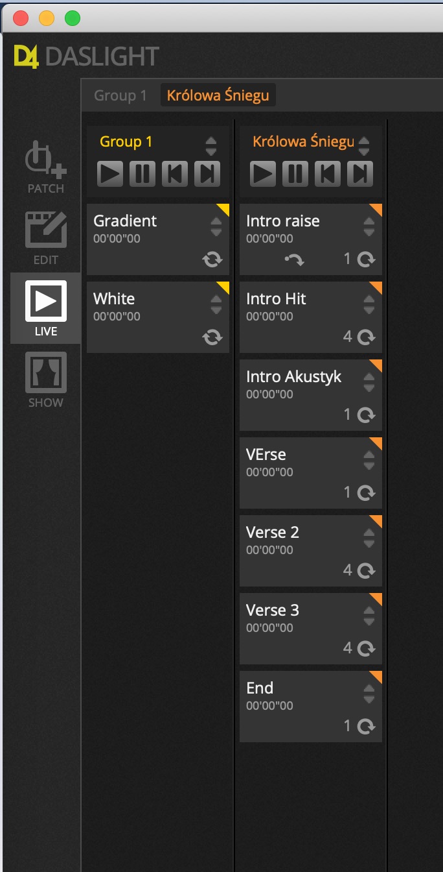Click orange corner marker on Verse 3
The image size is (443, 872).
pyautogui.click(x=376, y=599)
